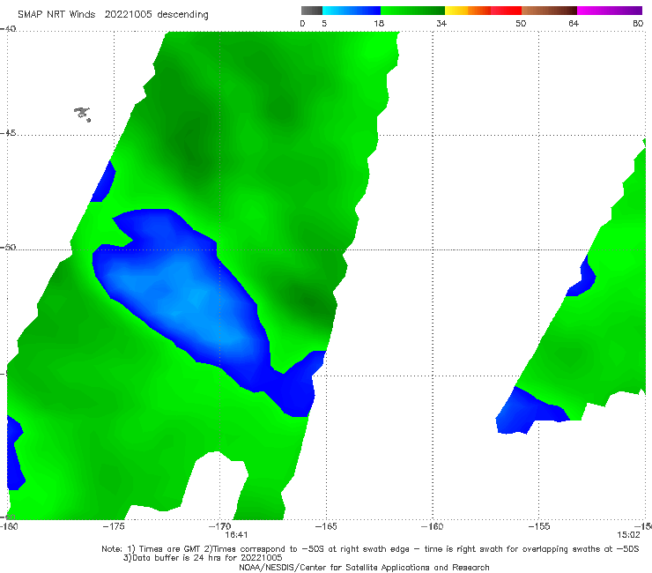Click the '-40' latitude axis label

8,29
